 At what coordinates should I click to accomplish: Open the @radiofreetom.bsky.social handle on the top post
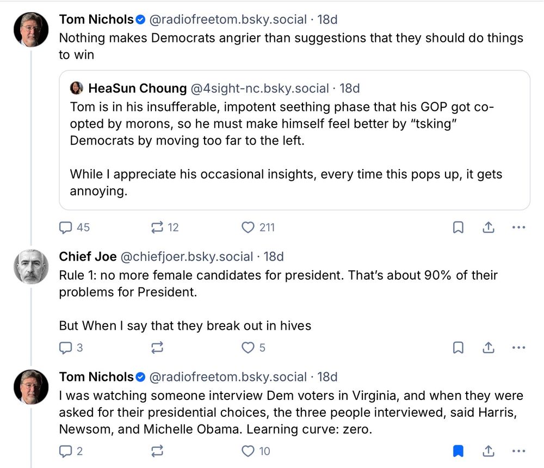click(228, 20)
